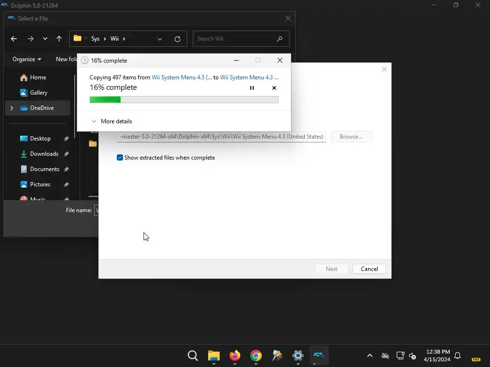Click the sound muted tray icon
490x367 pixels.
(412, 356)
